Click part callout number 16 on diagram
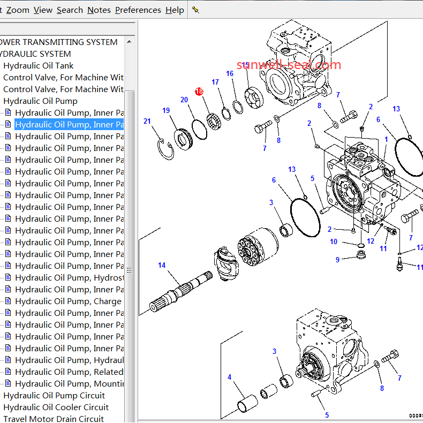Screen dimensions: 423x423 230,74
